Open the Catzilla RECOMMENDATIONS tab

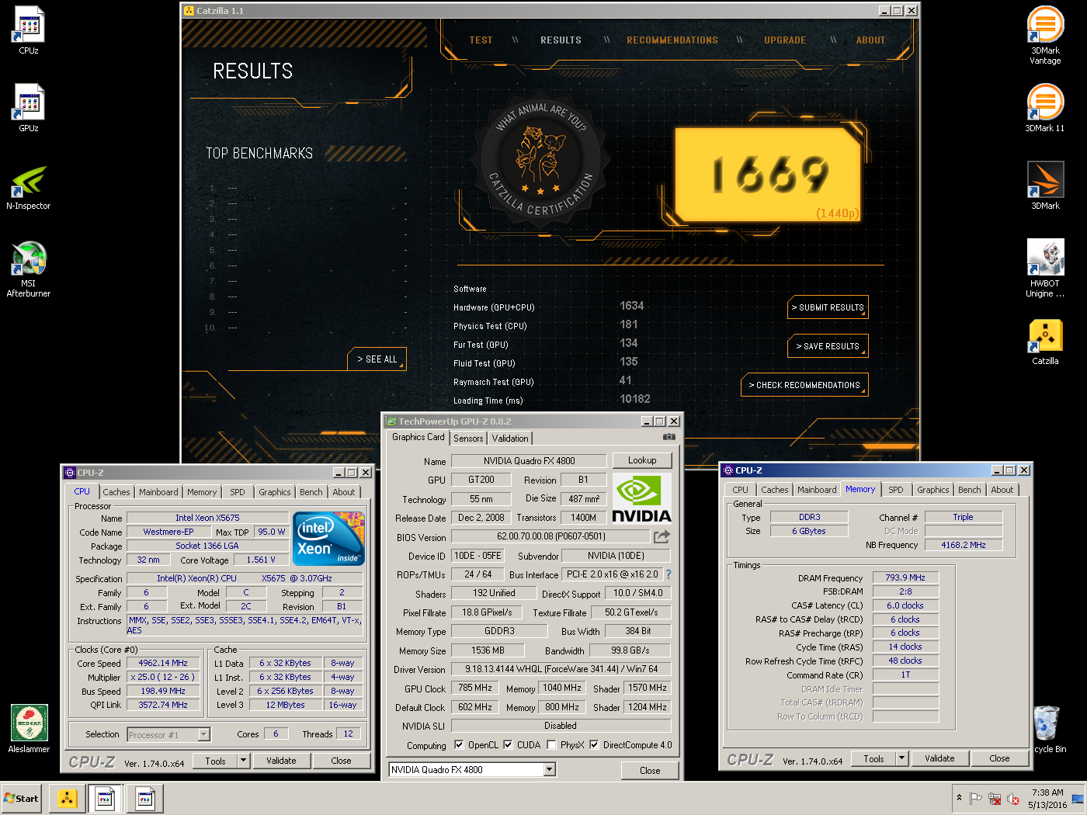[x=672, y=40]
